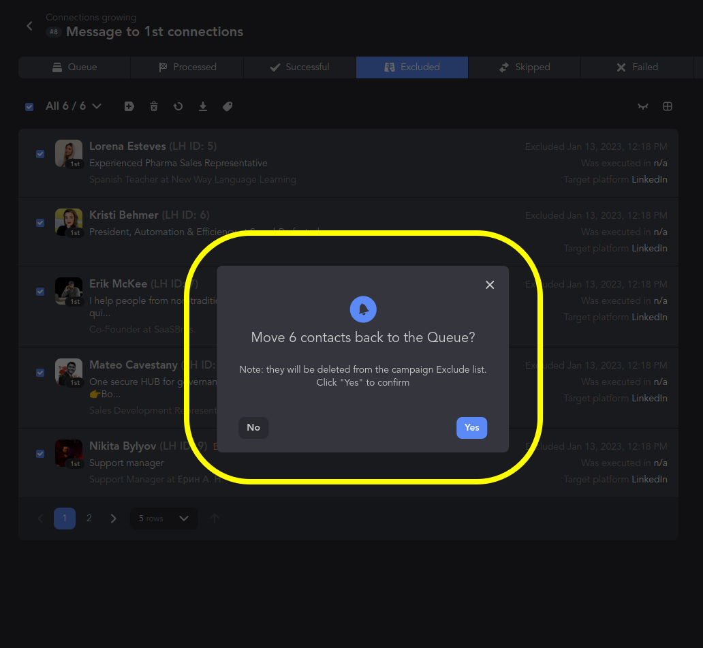Image resolution: width=703 pixels, height=648 pixels.
Task: Click Erik McKee's profile thumbnail
Action: [x=69, y=291]
